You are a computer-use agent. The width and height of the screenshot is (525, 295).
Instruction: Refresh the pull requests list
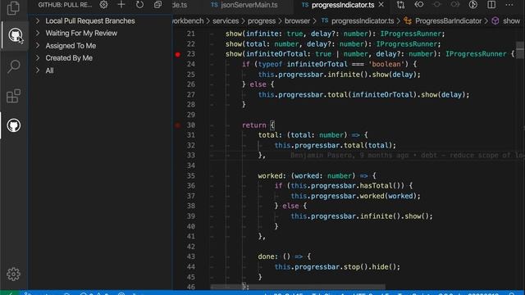(x=139, y=5)
